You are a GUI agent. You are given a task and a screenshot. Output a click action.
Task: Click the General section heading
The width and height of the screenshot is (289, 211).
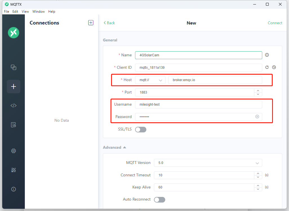110,40
